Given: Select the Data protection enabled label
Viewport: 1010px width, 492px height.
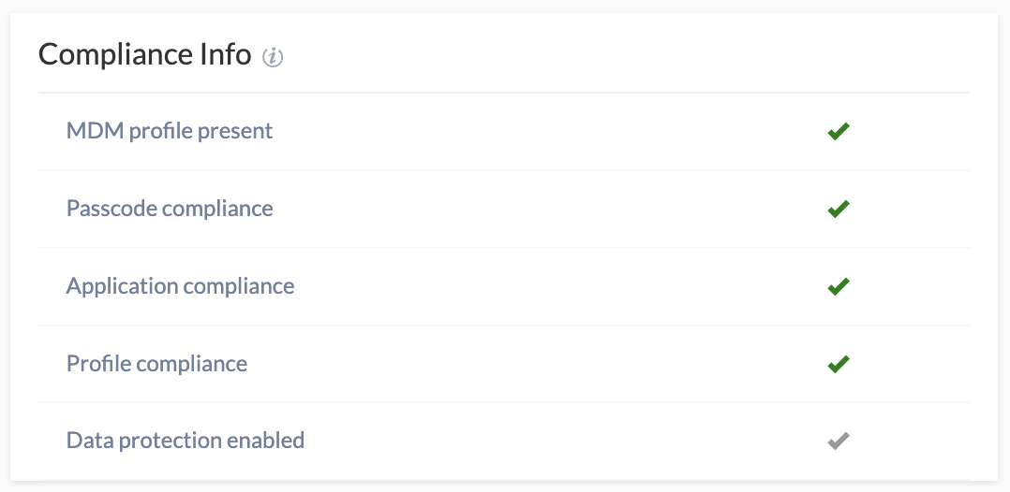Looking at the screenshot, I should pos(186,441).
